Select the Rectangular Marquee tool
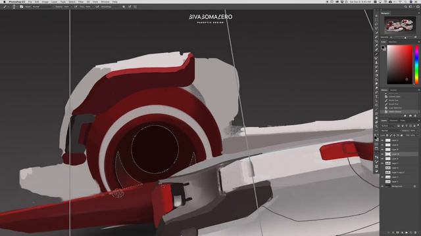 (376, 20)
